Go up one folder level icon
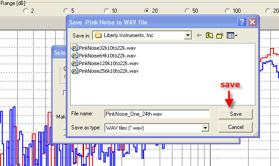Screen dimensions: 279x166 pyautogui.click(x=209, y=35)
